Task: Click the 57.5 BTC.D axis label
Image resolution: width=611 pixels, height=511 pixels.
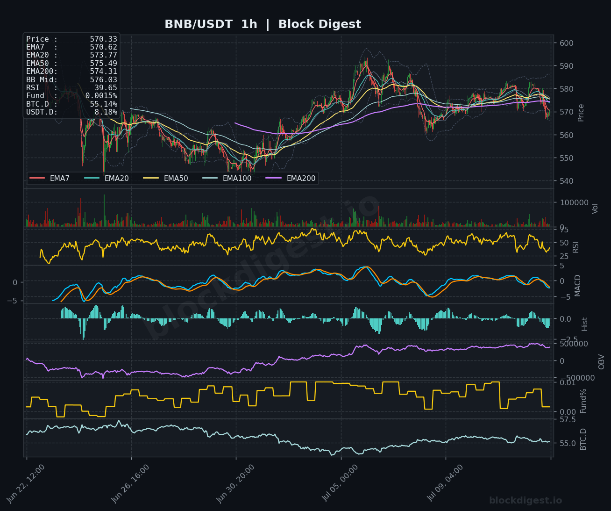Action: (568, 419)
